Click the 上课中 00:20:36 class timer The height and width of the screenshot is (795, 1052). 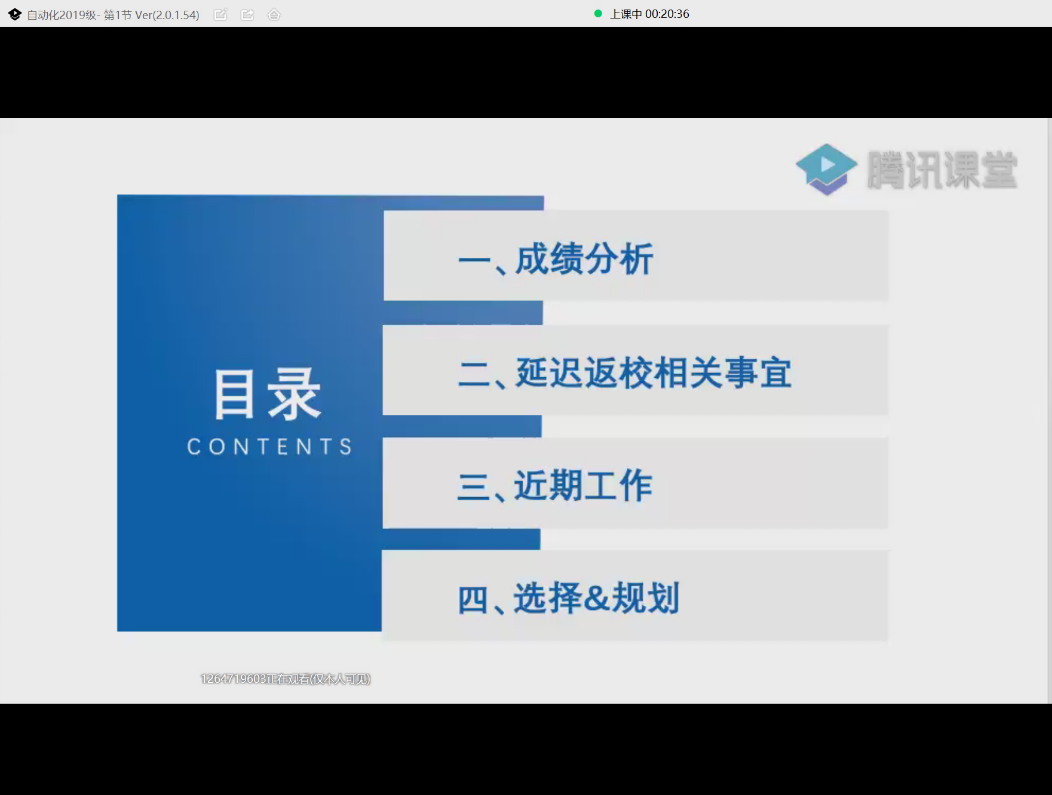coord(649,14)
